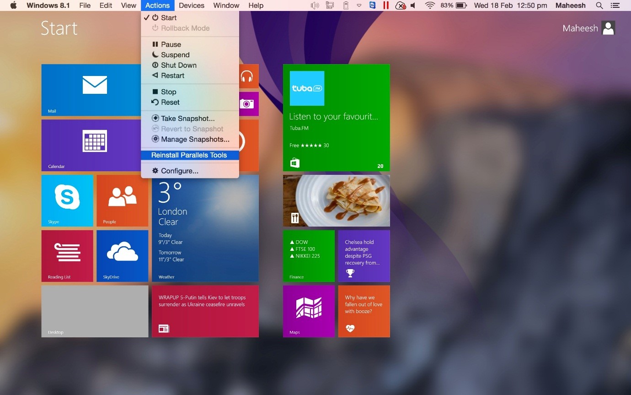
Task: Open the Maps tile
Action: [309, 311]
